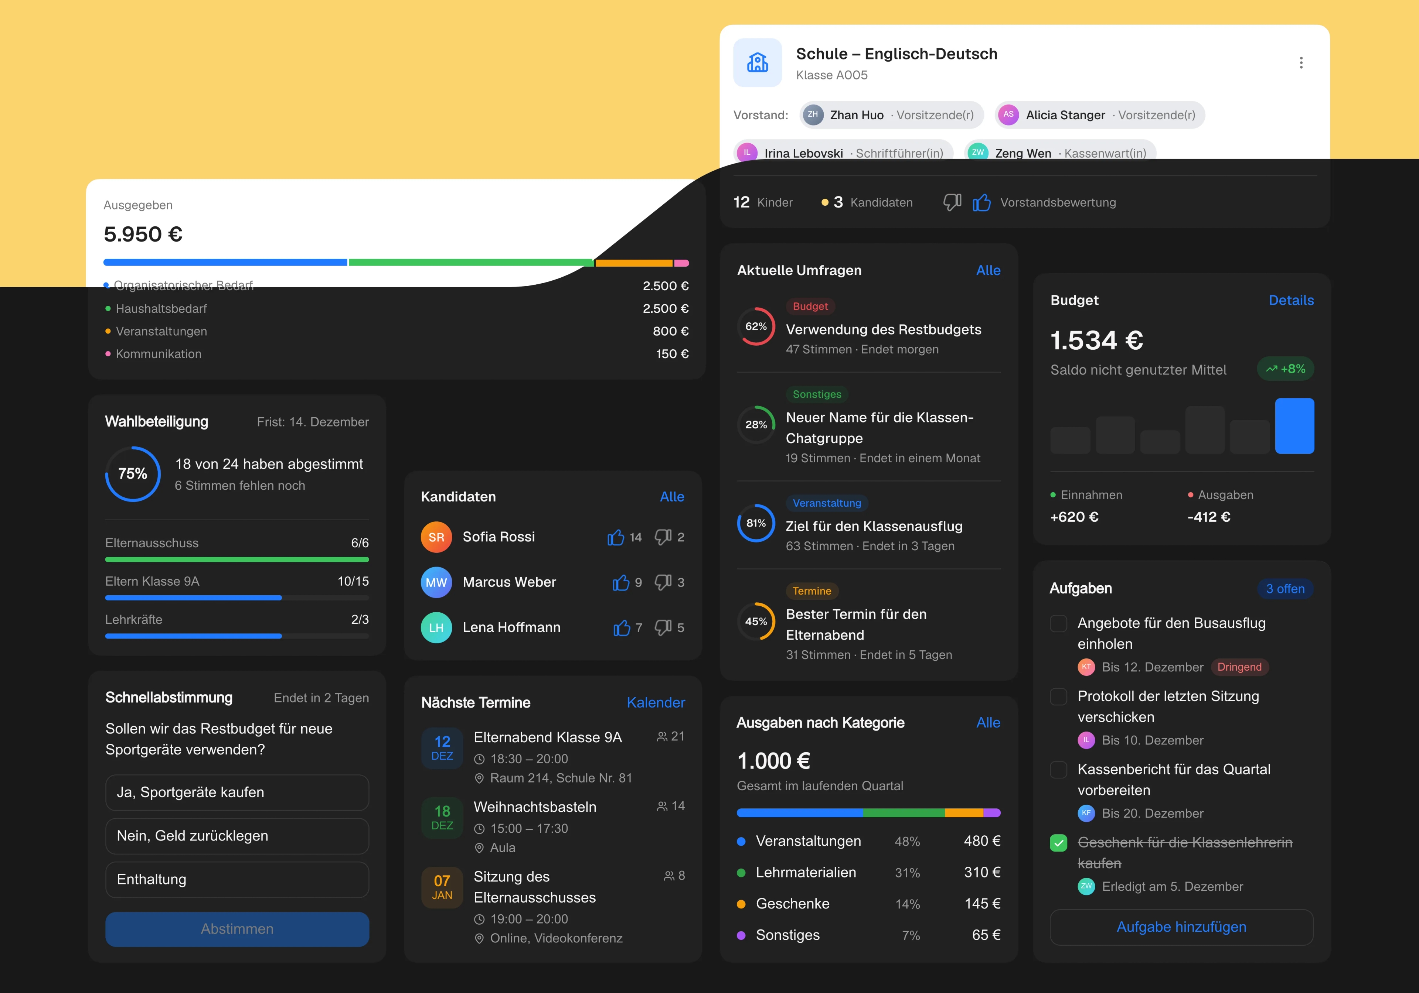Check Kassenbericht für das Quartal task
1419x993 pixels.
[1059, 770]
